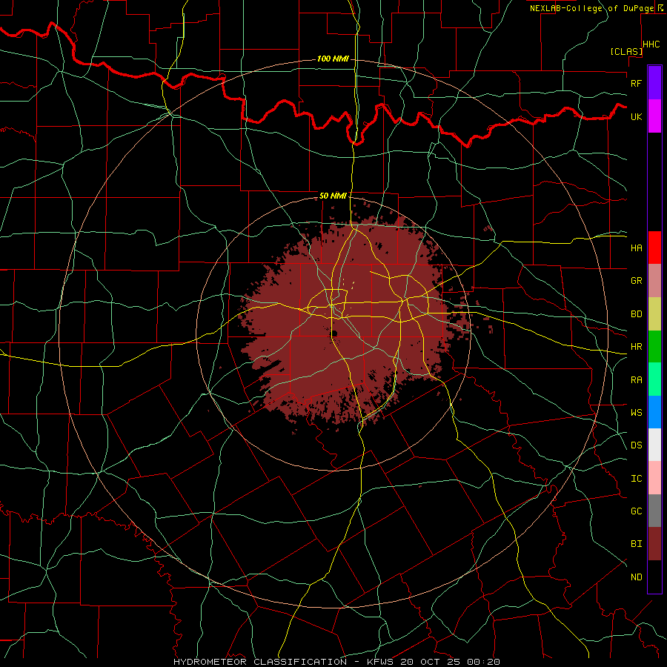Select the 'BD' legend label
This screenshot has width=667, height=667.
click(636, 314)
